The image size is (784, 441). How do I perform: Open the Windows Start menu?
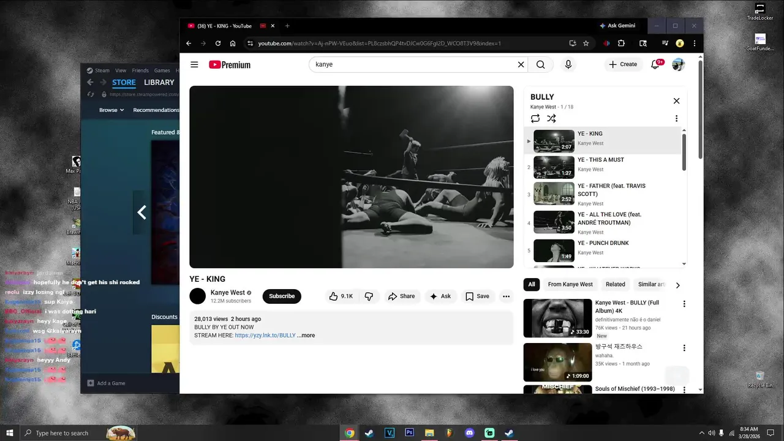[x=10, y=432]
